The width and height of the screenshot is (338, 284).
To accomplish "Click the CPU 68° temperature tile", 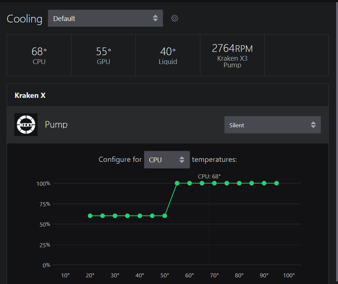I will (39, 55).
